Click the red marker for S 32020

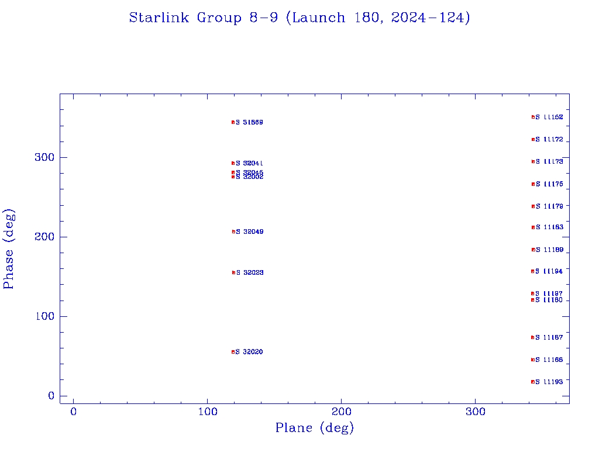click(233, 352)
